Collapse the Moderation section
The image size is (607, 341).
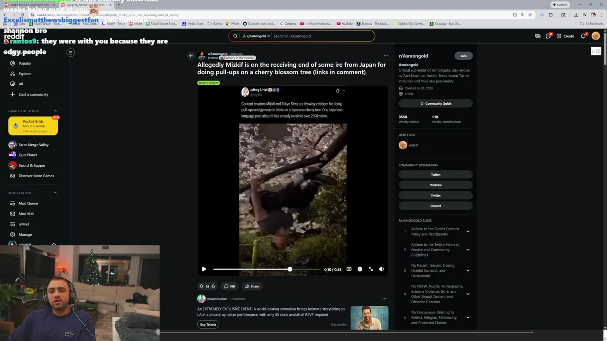tap(55, 193)
